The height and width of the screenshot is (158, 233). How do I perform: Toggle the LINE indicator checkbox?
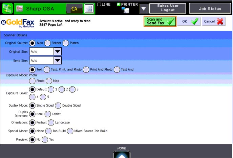point(99,4)
